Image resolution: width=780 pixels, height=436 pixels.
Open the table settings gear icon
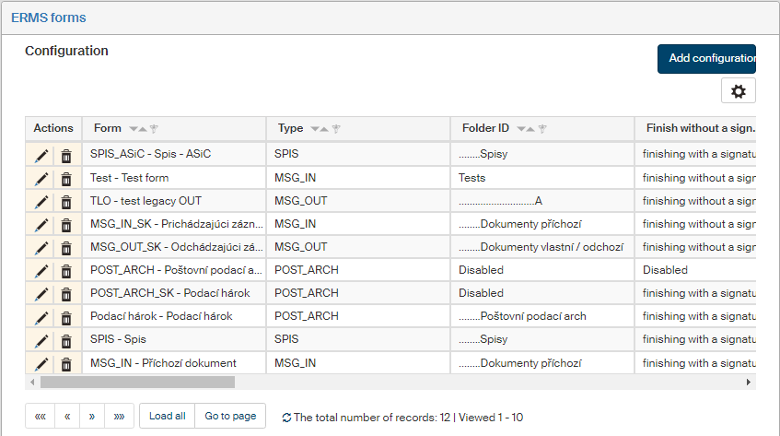[738, 90]
